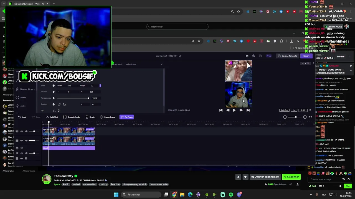This screenshot has height=199, width=355.
Task: Open Audio section in the sidebar
Action: (x=21, y=106)
